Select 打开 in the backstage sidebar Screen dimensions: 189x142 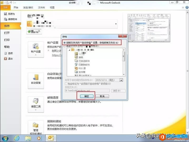click(x=7, y=33)
